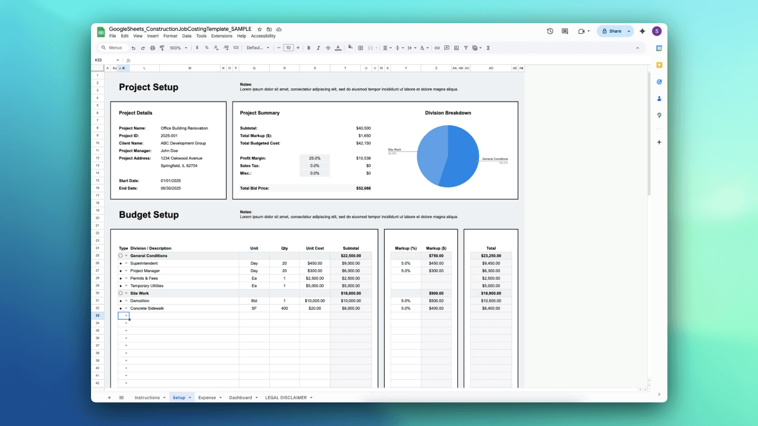The image size is (758, 426).
Task: Click the Share button
Action: [613, 31]
